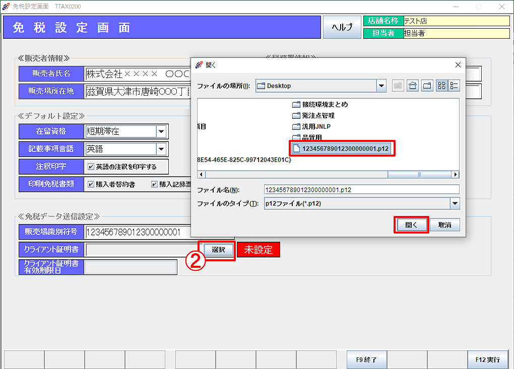Toggle 英語の注釈を印字する checkbox
514x369 pixels.
[x=91, y=167]
